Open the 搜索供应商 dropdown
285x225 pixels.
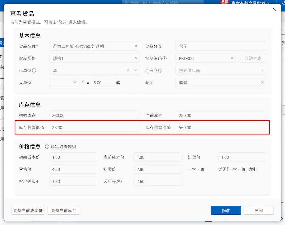tap(221, 70)
